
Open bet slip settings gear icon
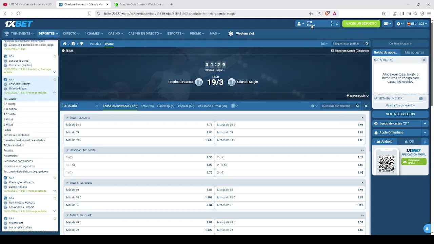coord(424,60)
